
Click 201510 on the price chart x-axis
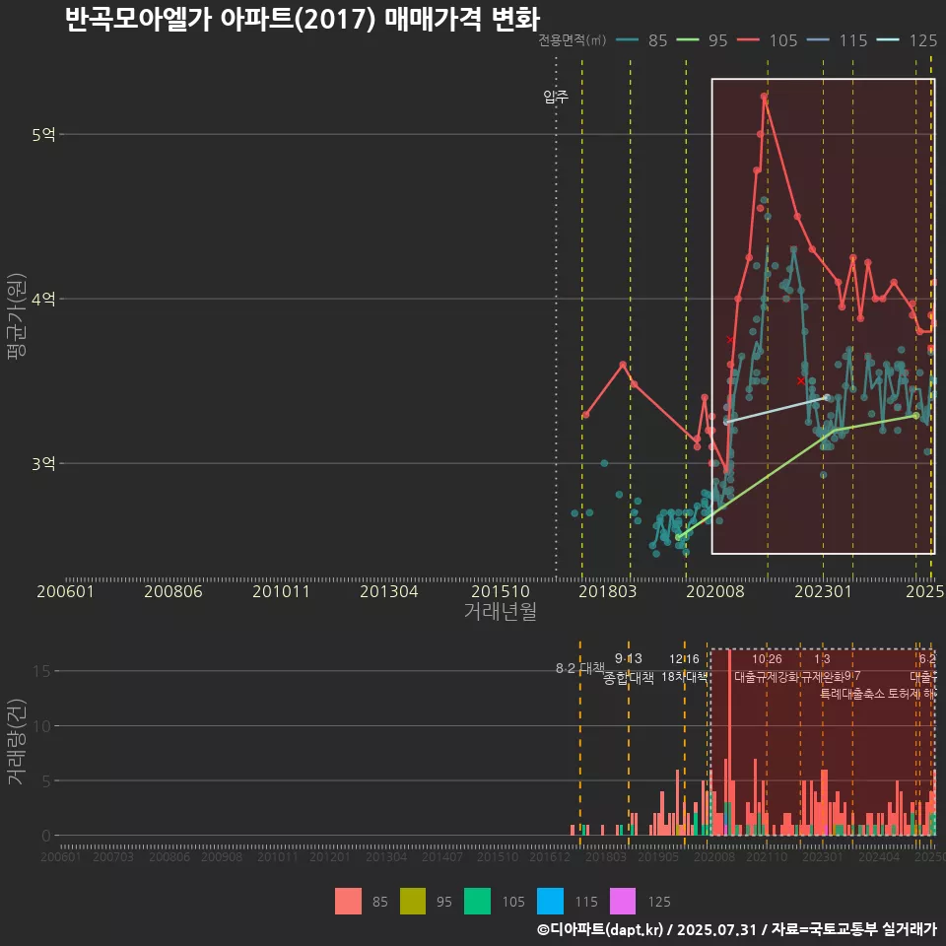pos(501,591)
